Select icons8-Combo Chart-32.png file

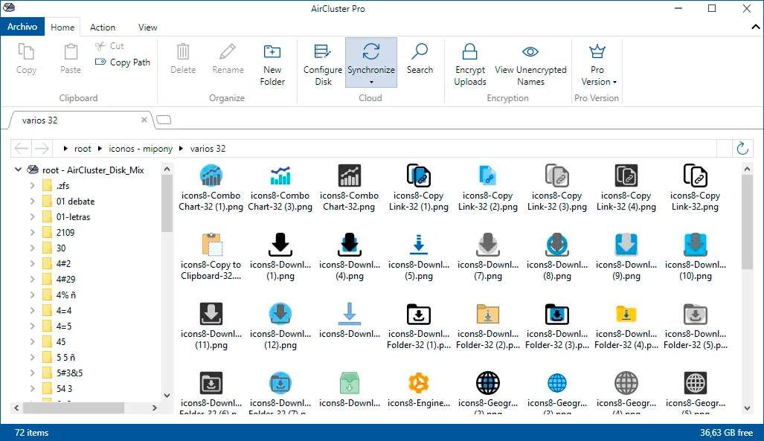pyautogui.click(x=350, y=188)
